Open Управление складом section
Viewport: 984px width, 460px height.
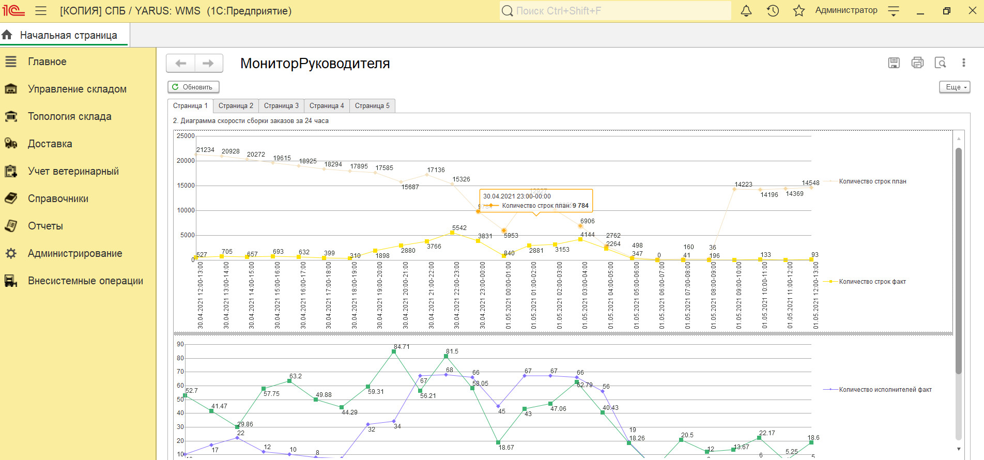tap(77, 89)
